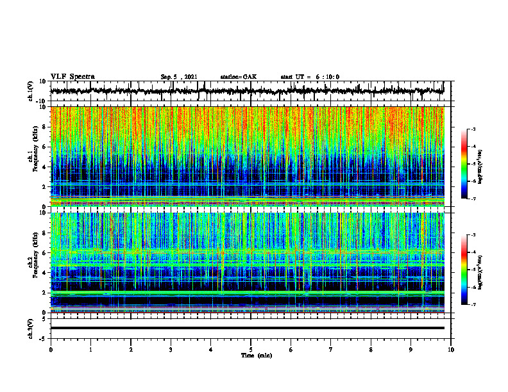The width and height of the screenshot is (508, 392).
Task: Click the "-3" tick on ch.2 colorbar
Action: 473,235
